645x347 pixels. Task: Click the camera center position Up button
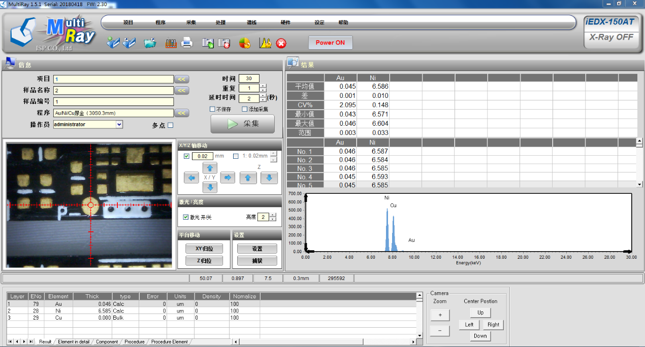(480, 313)
